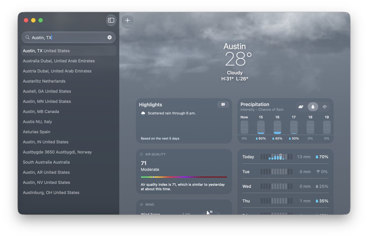Viewport: 368px width, 238px height.
Task: Switch Precipitation card to wind view
Action: point(325,107)
